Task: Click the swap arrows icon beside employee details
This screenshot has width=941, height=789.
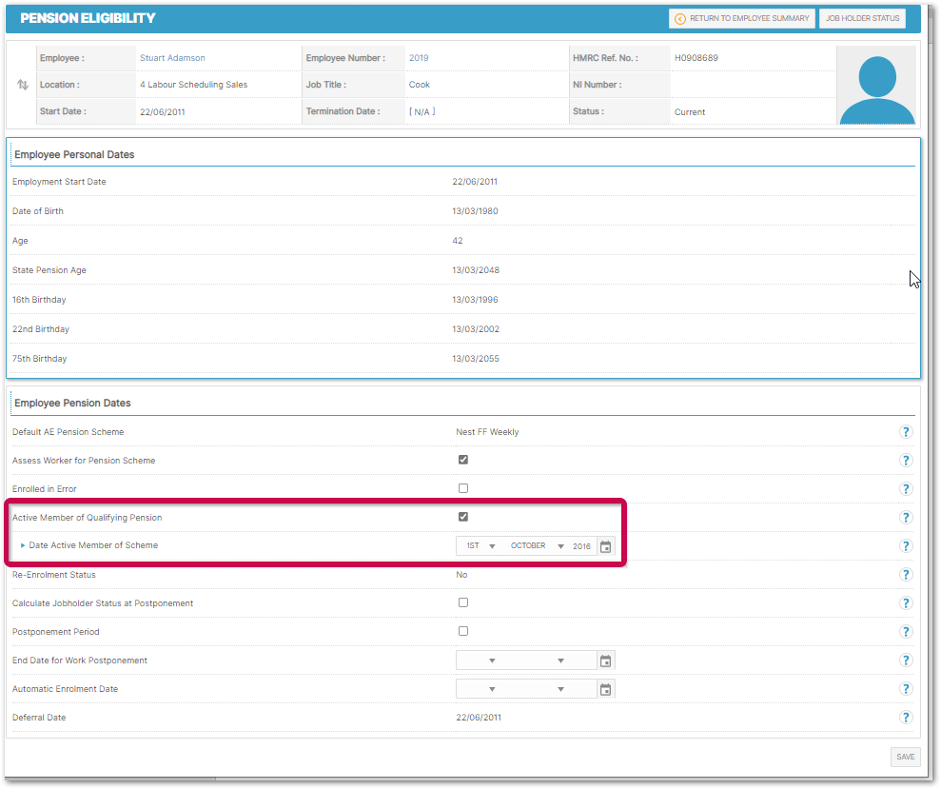Action: click(23, 85)
